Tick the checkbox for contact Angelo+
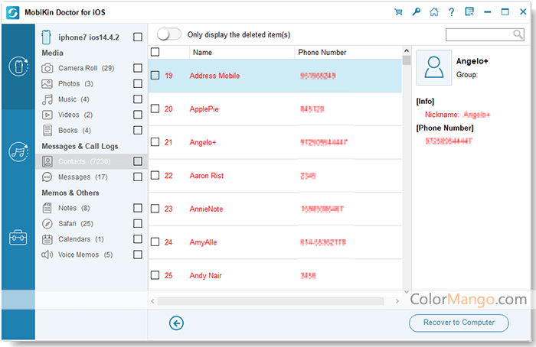Image resolution: width=536 pixels, height=347 pixels. [x=155, y=142]
